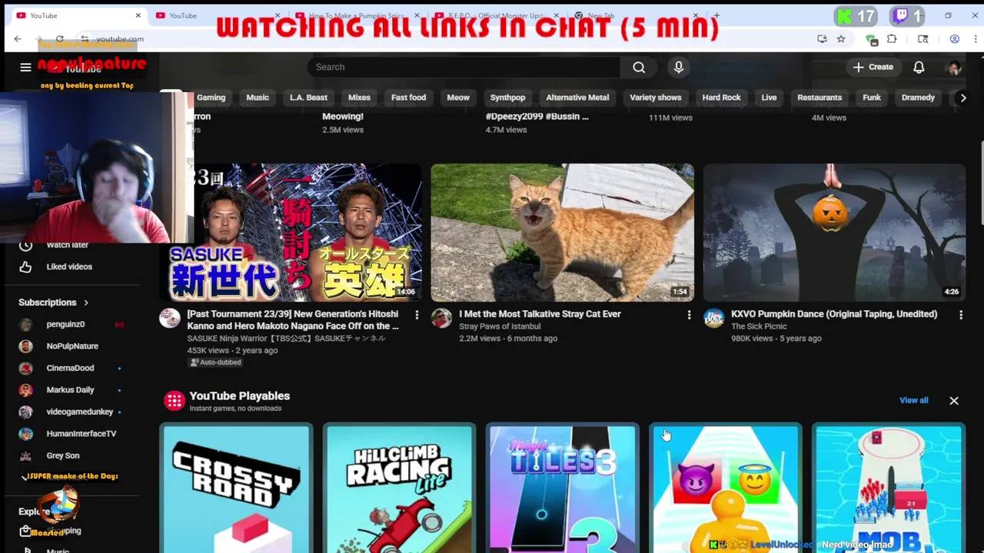Viewport: 984px width, 553px height.
Task: Open the Chrome profile icon
Action: 954,39
